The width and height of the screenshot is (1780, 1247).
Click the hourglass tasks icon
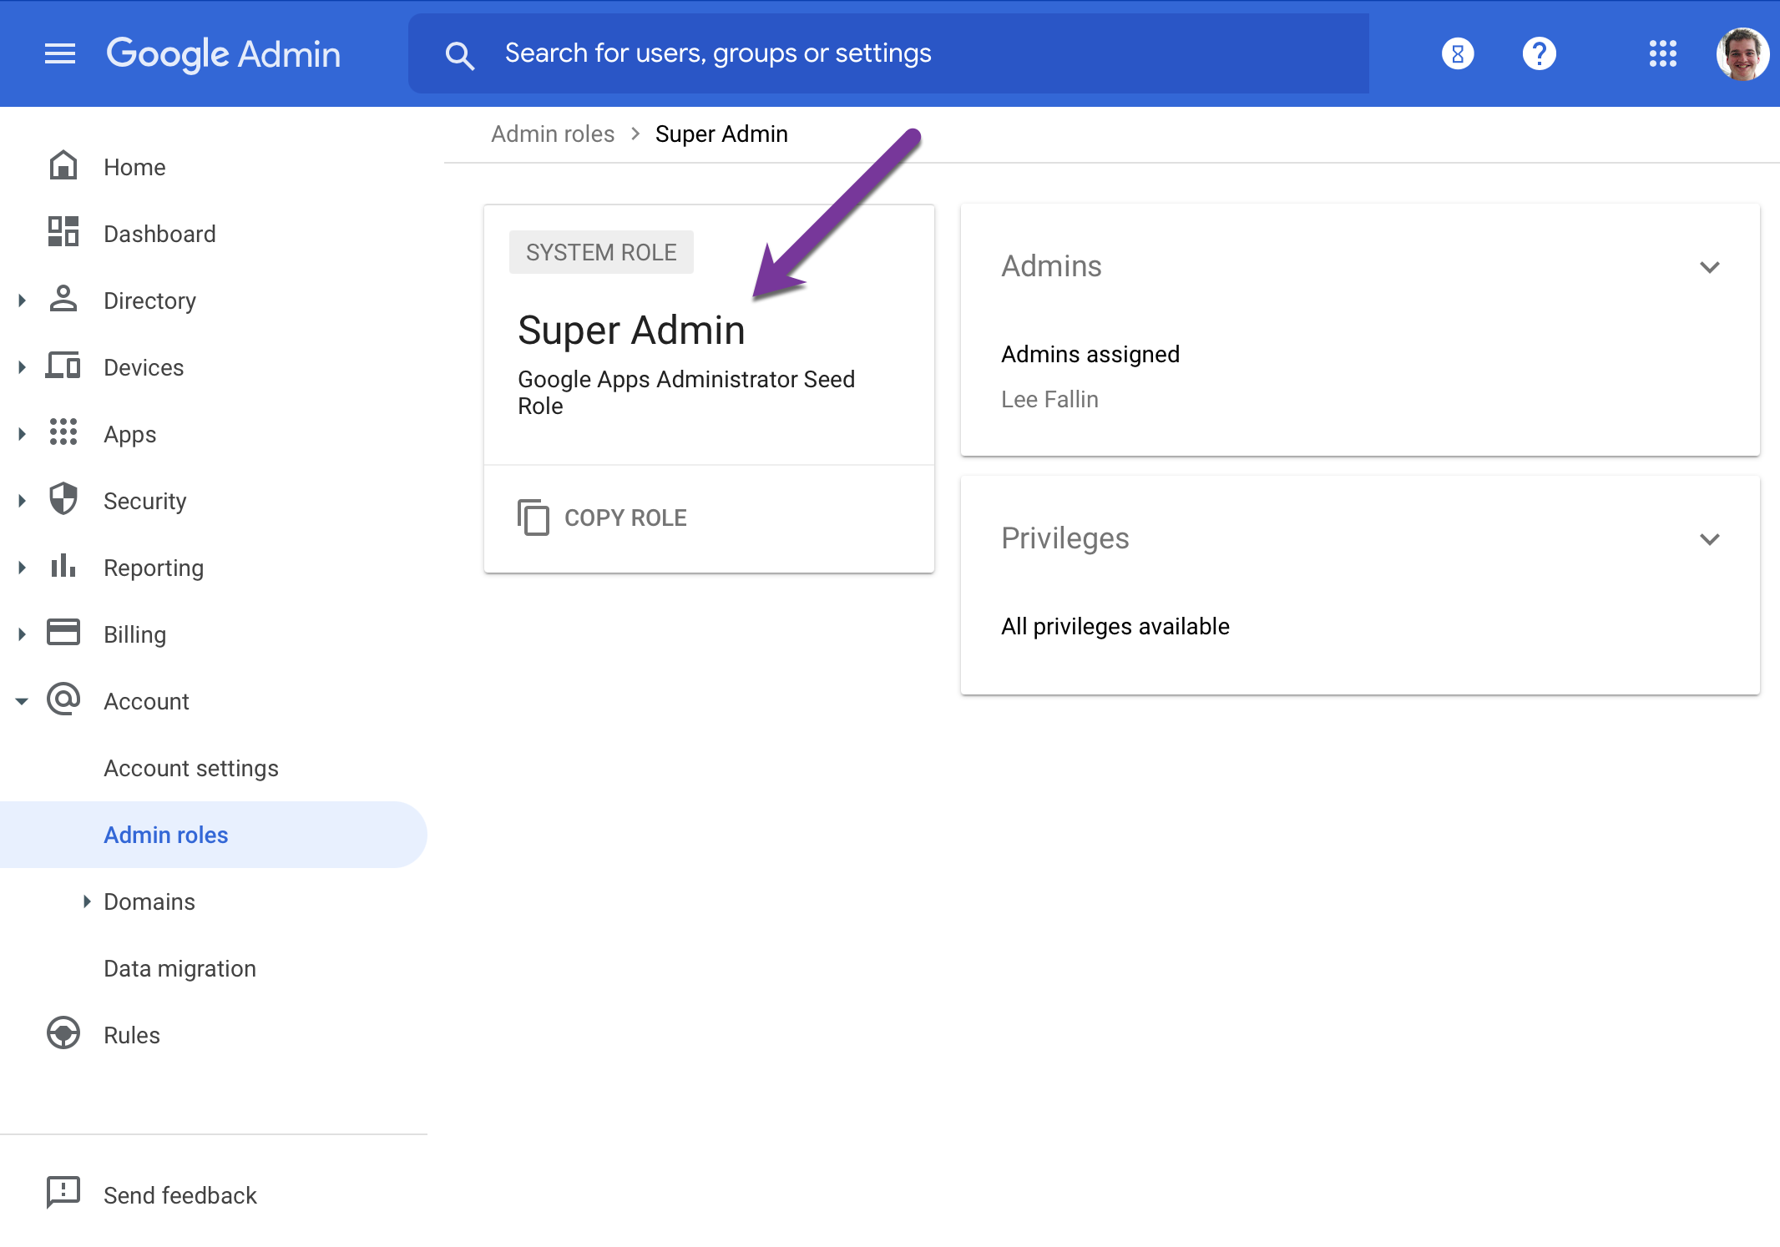pos(1458,54)
